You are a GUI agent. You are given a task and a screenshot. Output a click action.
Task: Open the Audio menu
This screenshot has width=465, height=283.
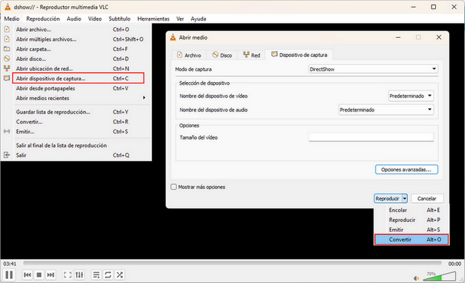click(74, 19)
